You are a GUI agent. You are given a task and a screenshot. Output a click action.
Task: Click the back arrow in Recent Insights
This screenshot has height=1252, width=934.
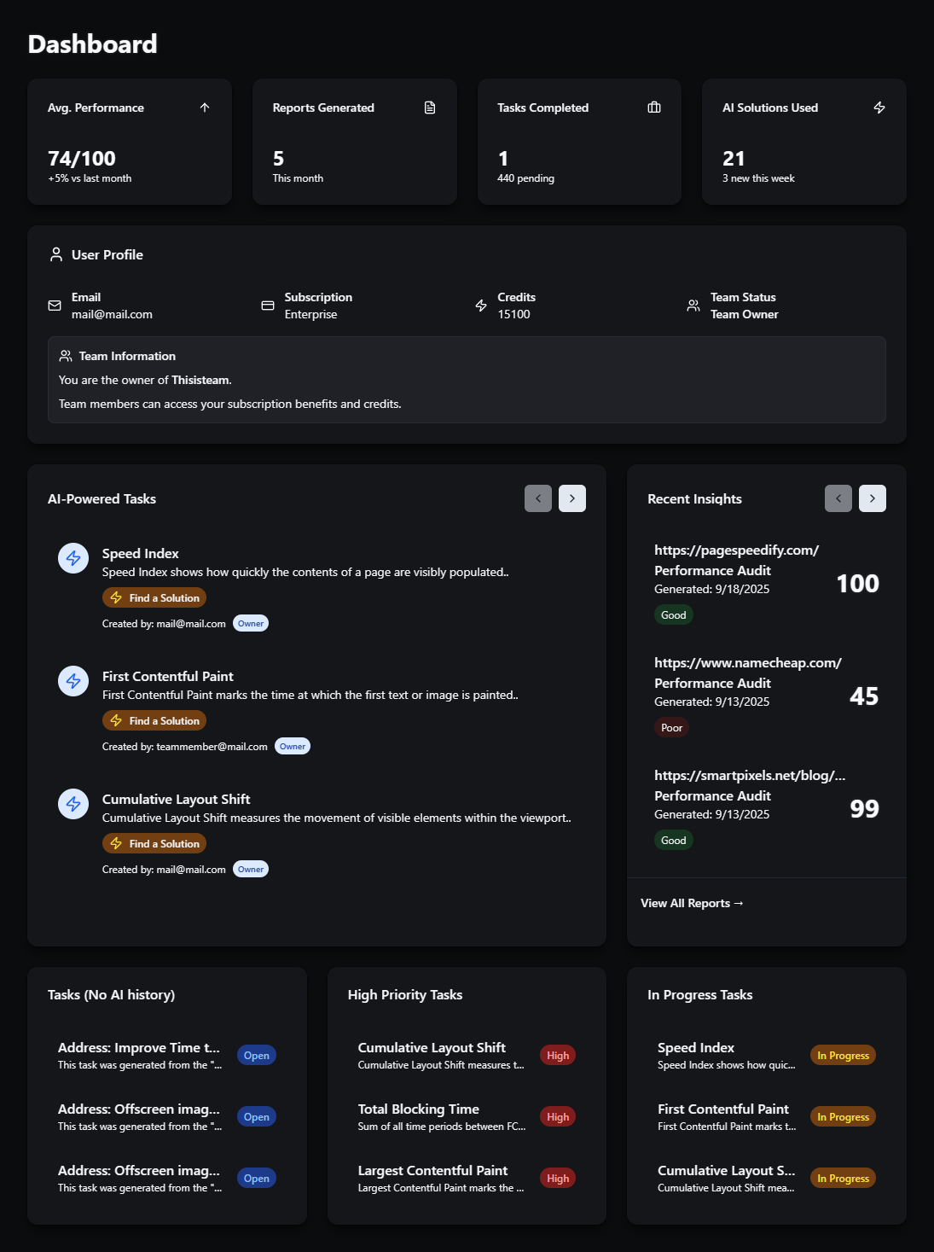pyautogui.click(x=838, y=498)
